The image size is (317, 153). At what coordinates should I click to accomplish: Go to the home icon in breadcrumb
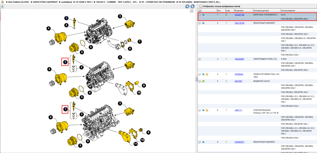[x=2, y=2]
